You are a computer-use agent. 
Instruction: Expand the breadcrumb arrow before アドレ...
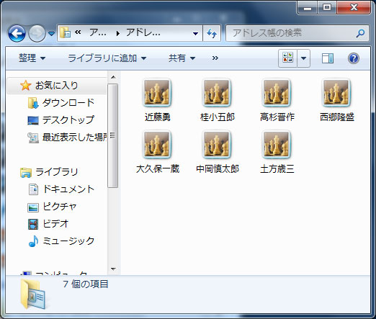point(117,33)
